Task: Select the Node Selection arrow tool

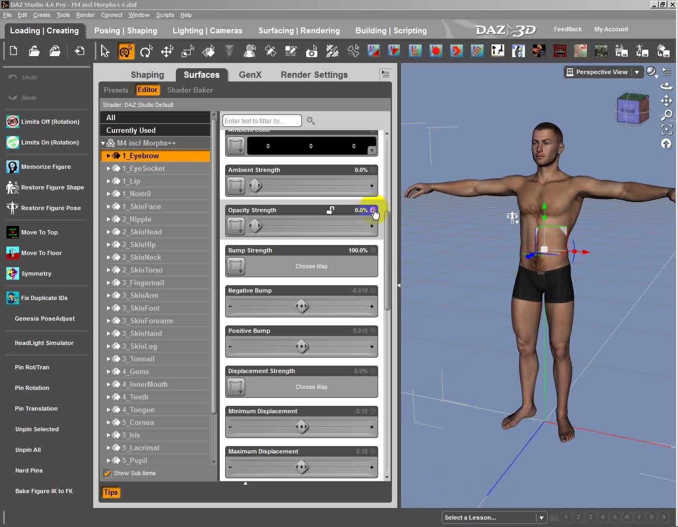Action: click(105, 51)
